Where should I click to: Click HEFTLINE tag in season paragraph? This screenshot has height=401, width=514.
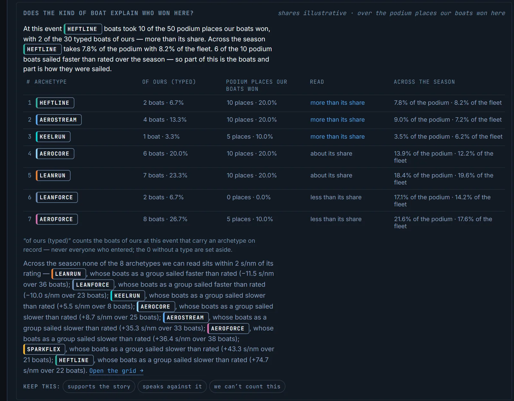75,360
